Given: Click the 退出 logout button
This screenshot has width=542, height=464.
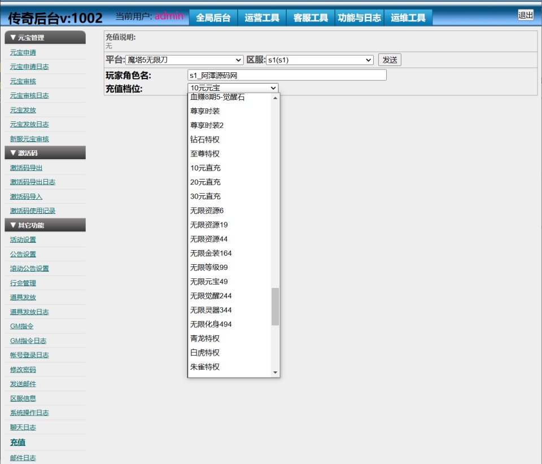Looking at the screenshot, I should coord(526,15).
